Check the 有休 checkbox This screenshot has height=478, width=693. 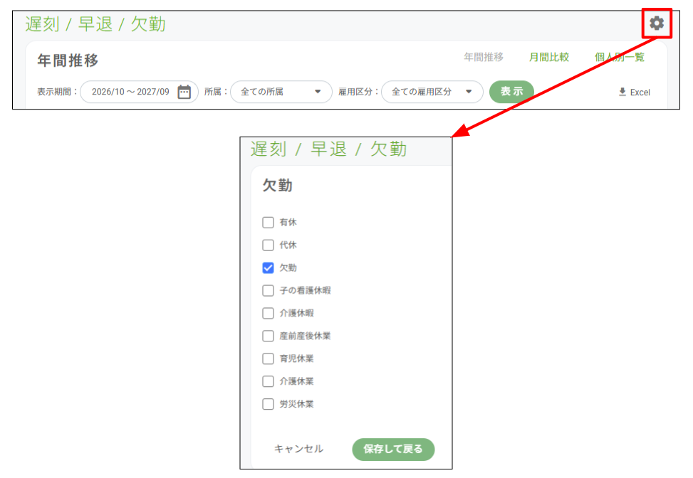pyautogui.click(x=268, y=223)
